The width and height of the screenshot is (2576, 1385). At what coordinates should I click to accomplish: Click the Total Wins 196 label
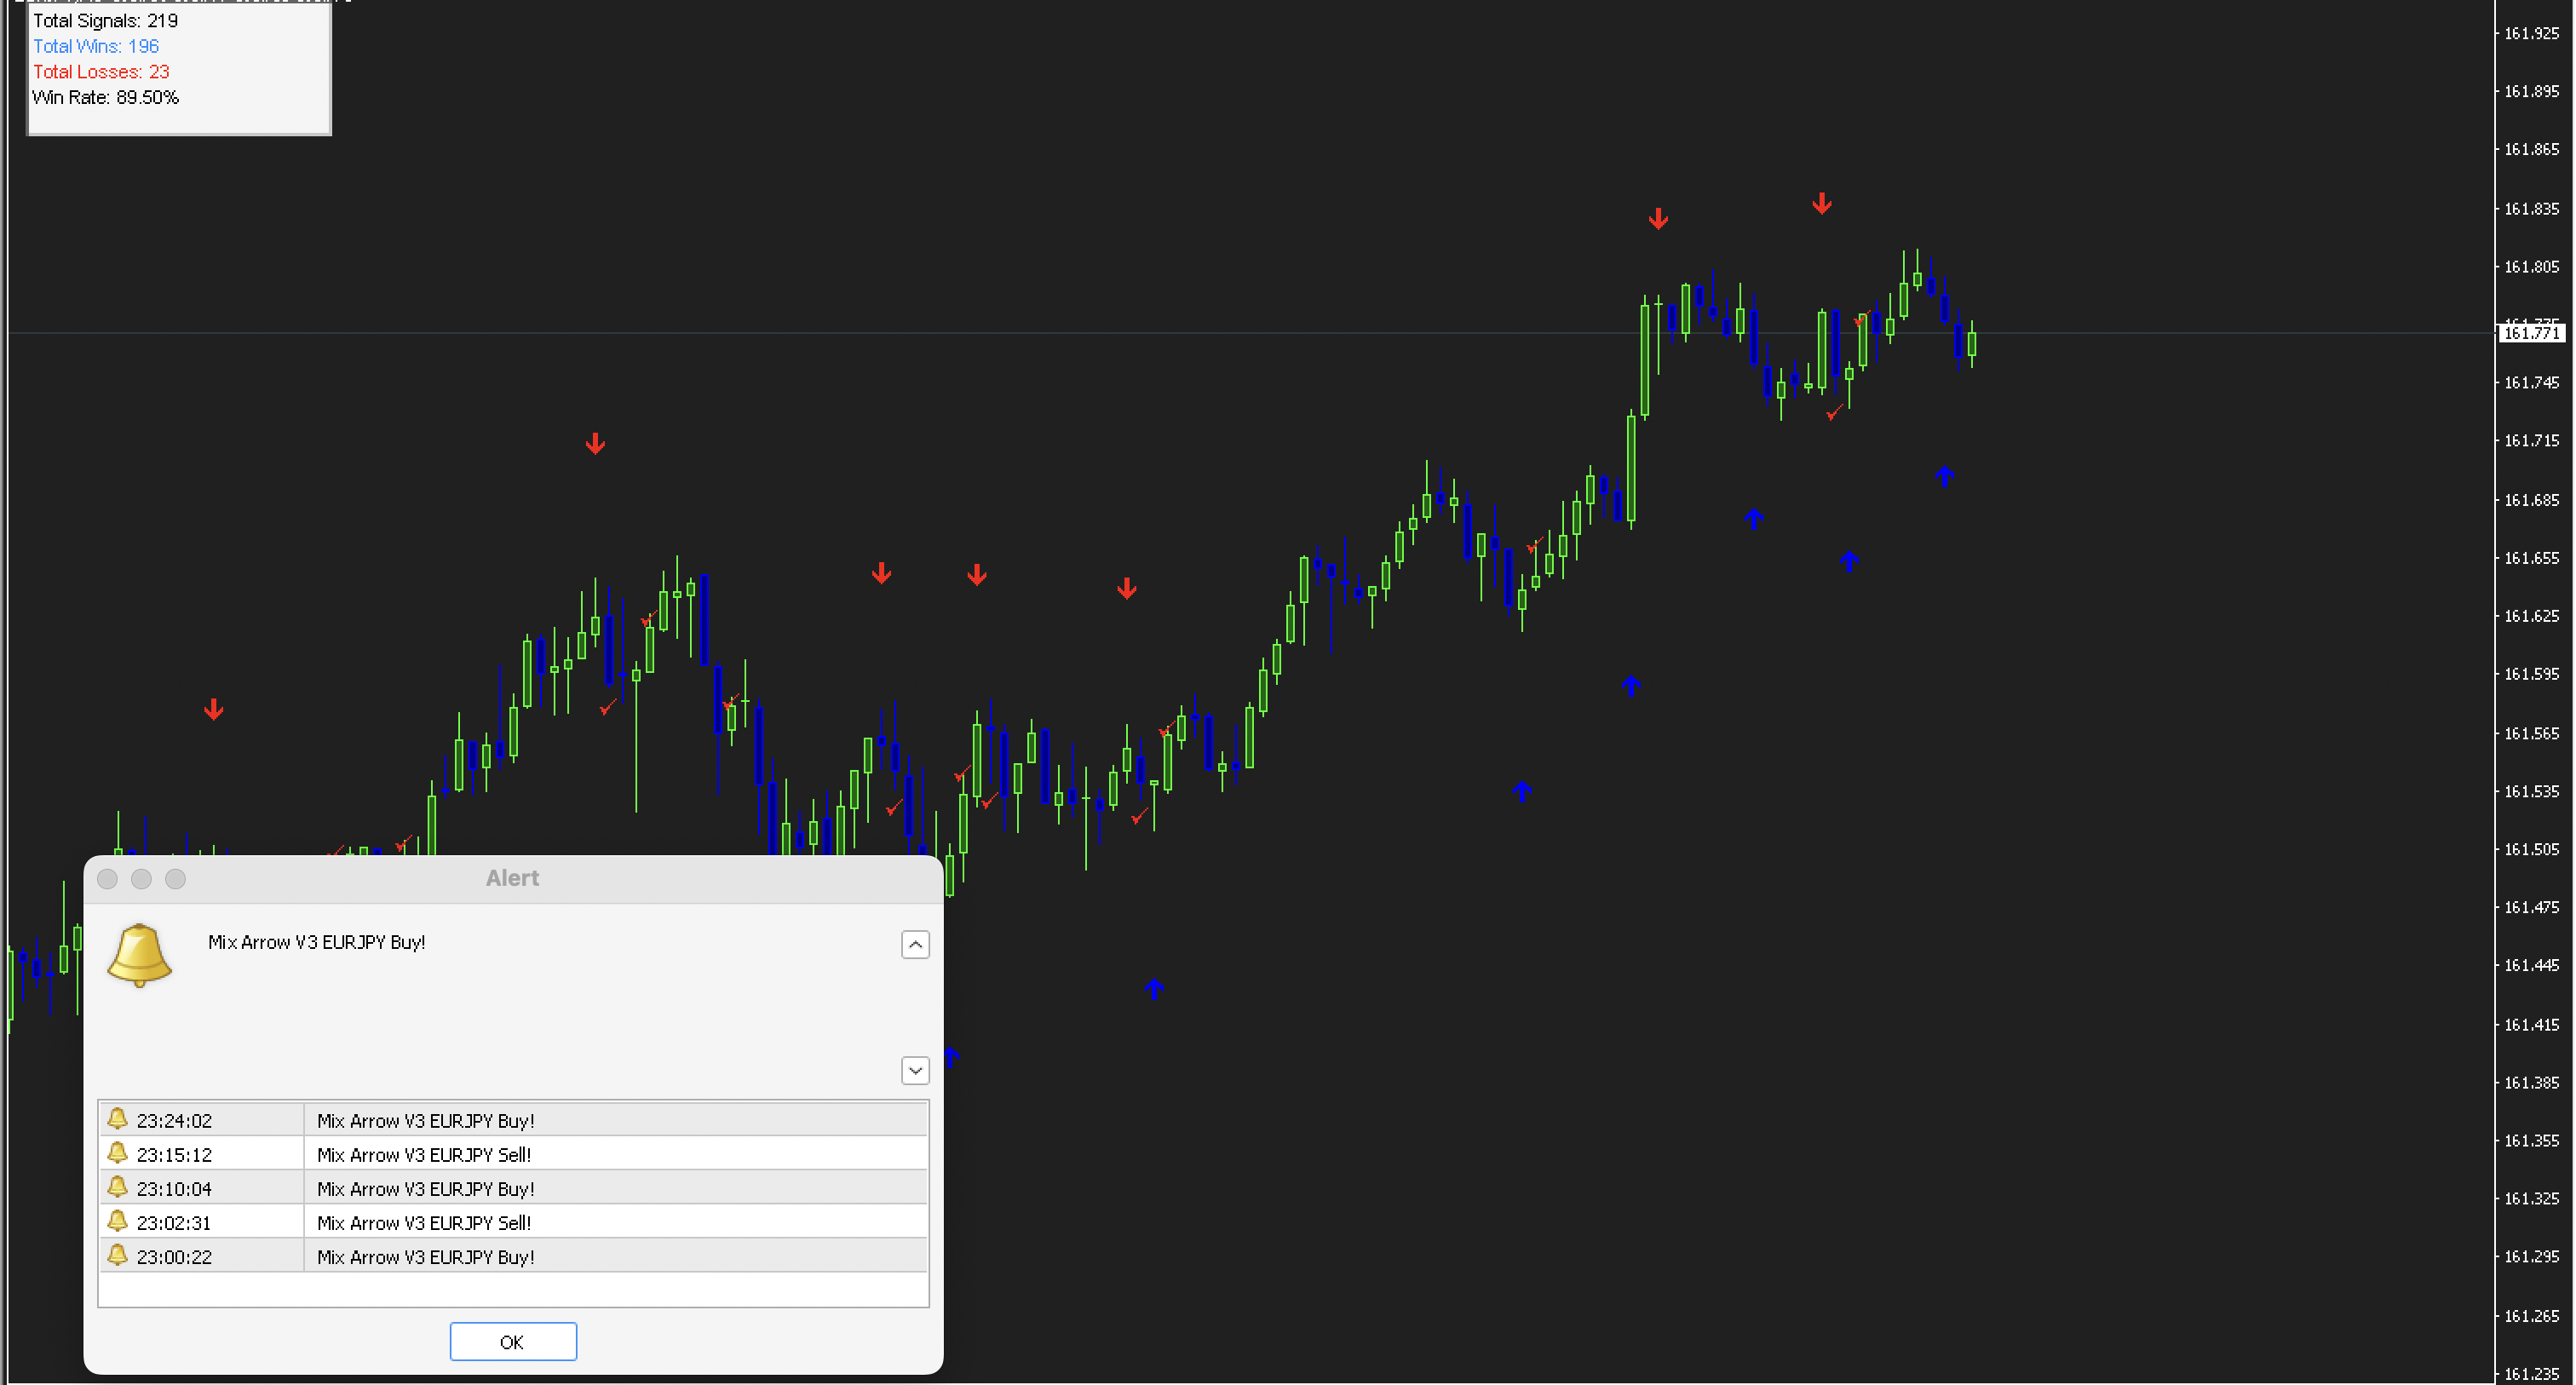click(x=96, y=46)
